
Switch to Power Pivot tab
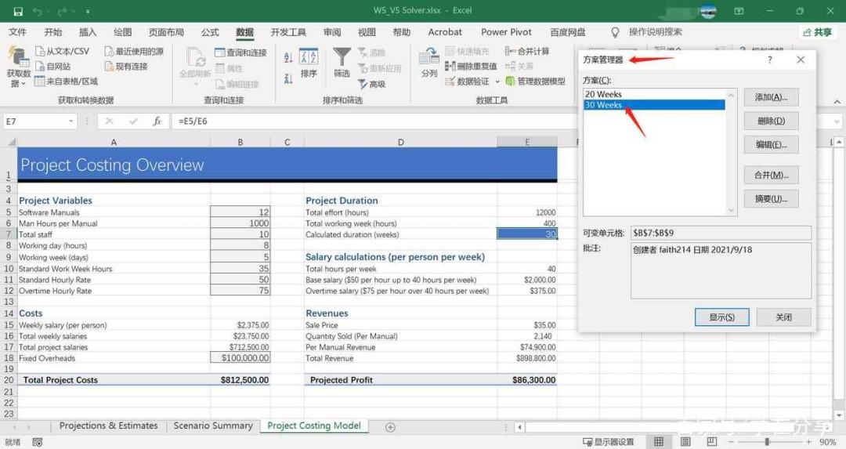(x=506, y=32)
